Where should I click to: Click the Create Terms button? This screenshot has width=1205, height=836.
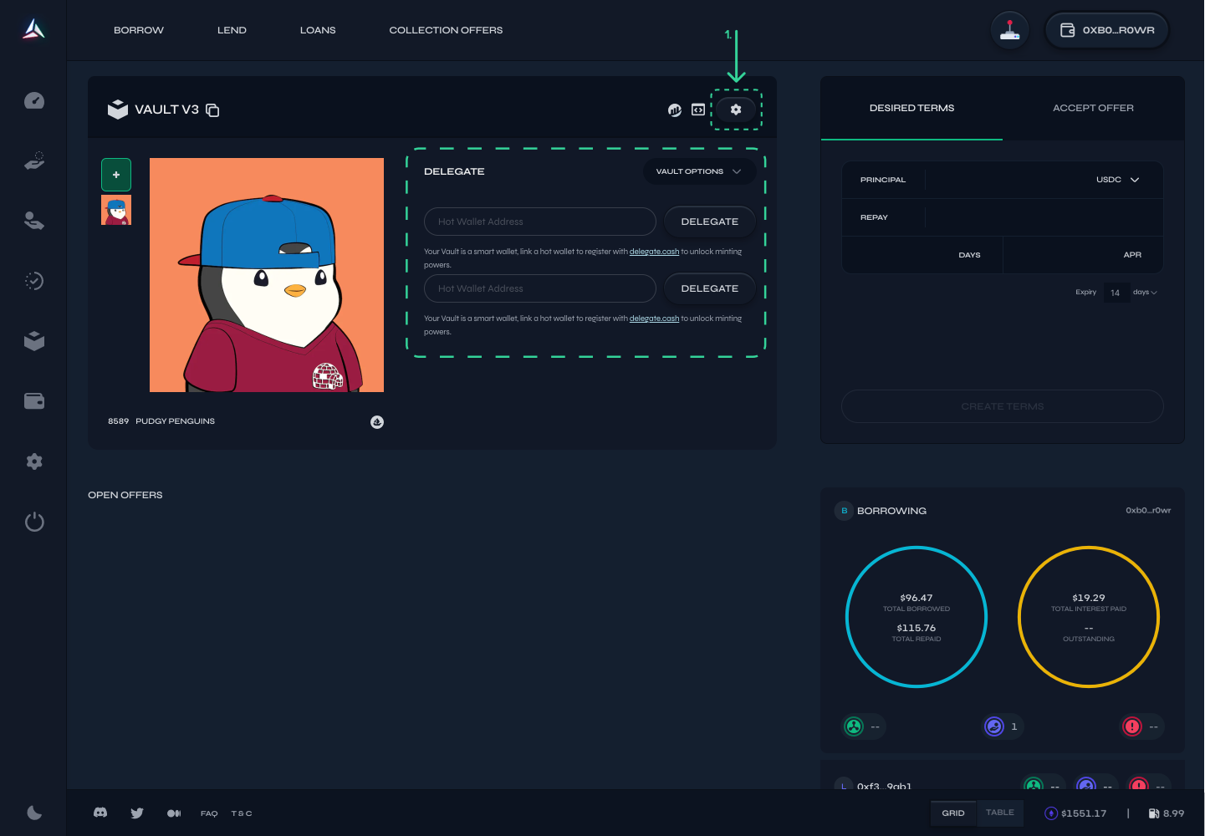point(1003,406)
